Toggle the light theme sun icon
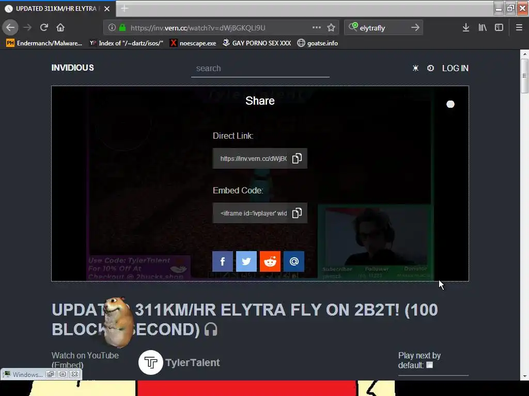The width and height of the screenshot is (529, 396). (416, 69)
